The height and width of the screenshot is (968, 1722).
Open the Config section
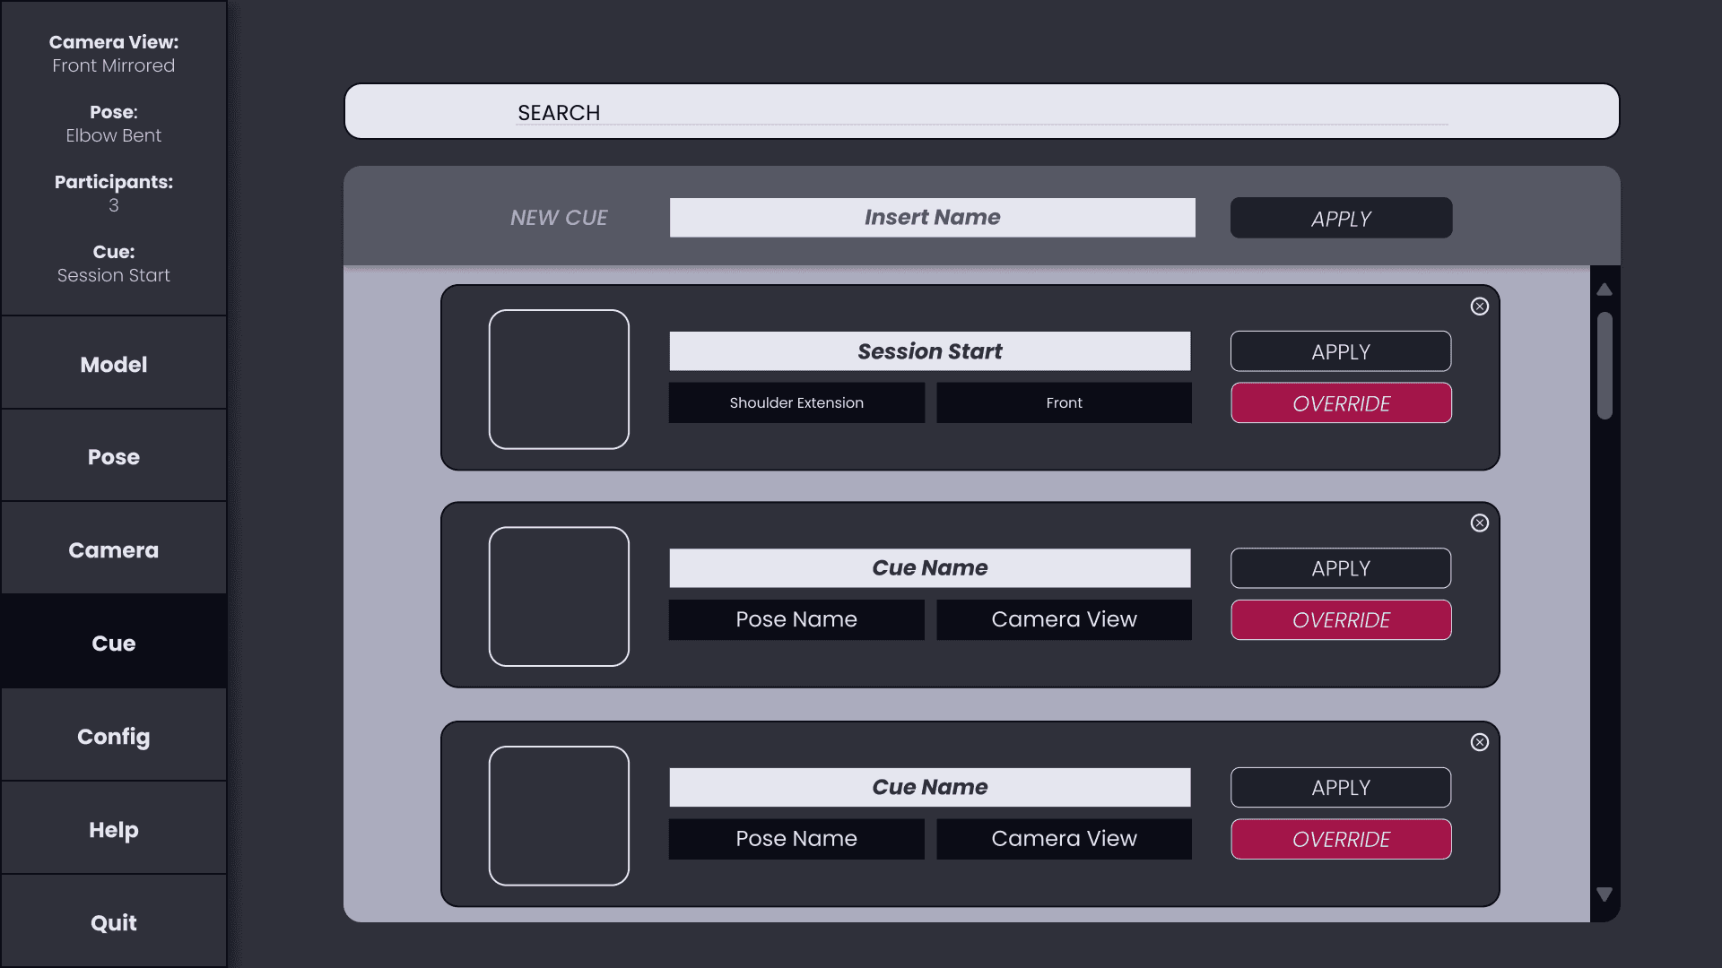114,736
